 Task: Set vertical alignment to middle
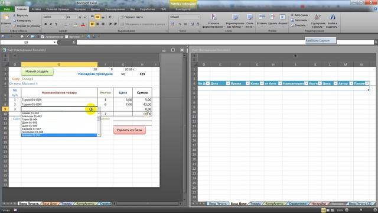coord(97,17)
